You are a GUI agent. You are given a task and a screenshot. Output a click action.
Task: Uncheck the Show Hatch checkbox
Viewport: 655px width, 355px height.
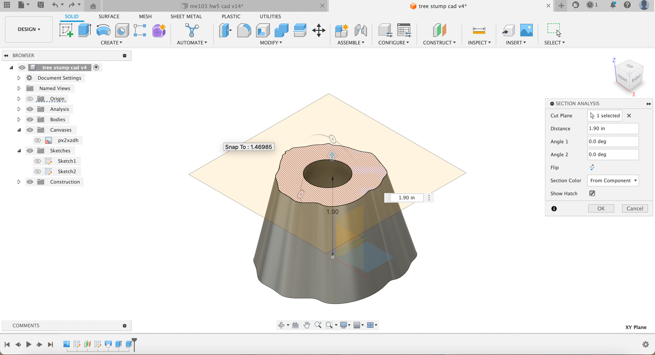(x=592, y=193)
